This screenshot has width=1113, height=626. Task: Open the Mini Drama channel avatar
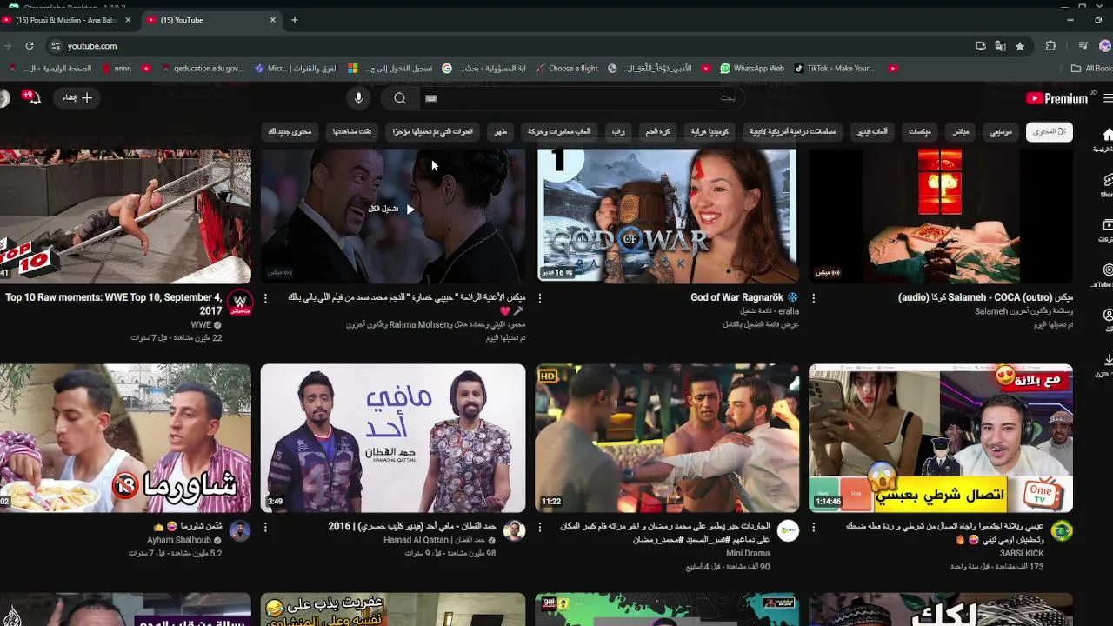click(x=788, y=531)
